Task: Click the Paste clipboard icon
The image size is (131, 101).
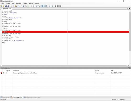Action: [x=16, y=6]
